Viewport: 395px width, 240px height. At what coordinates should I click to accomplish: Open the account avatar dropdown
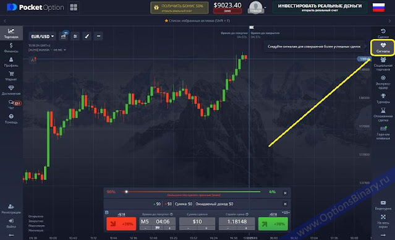pyautogui.click(x=257, y=7)
